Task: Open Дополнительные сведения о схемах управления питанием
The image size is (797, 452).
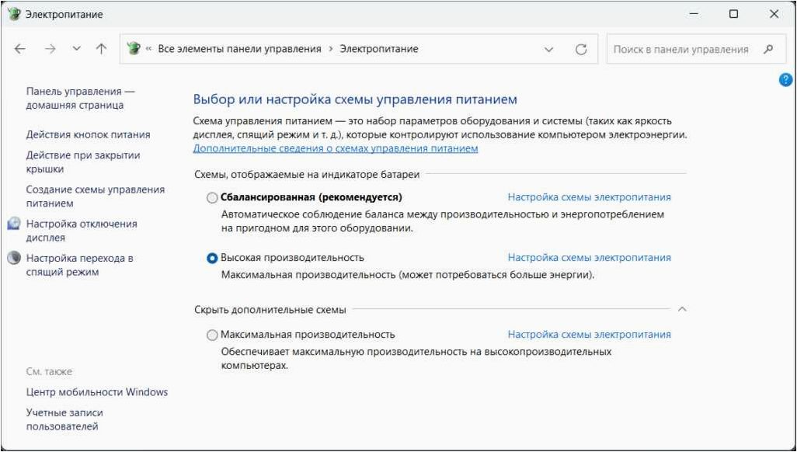Action: tap(336, 148)
